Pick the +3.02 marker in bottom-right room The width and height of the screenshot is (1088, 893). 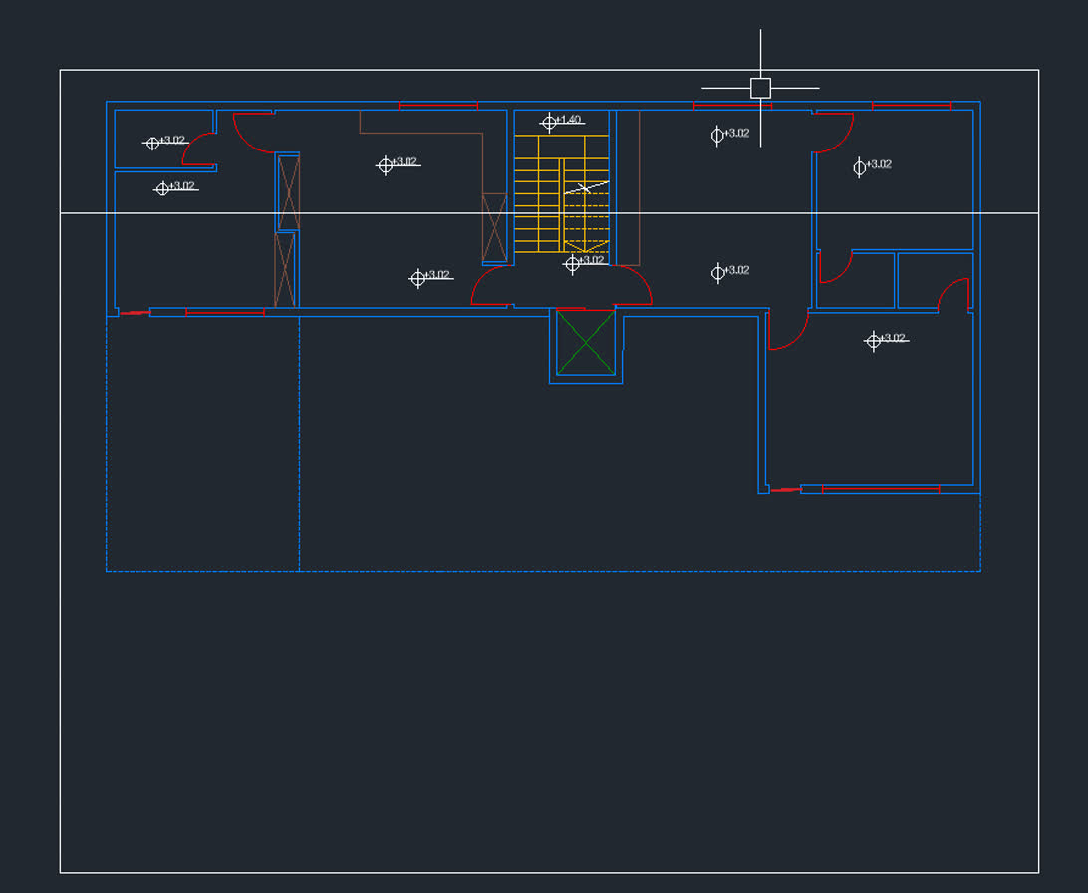tap(874, 341)
